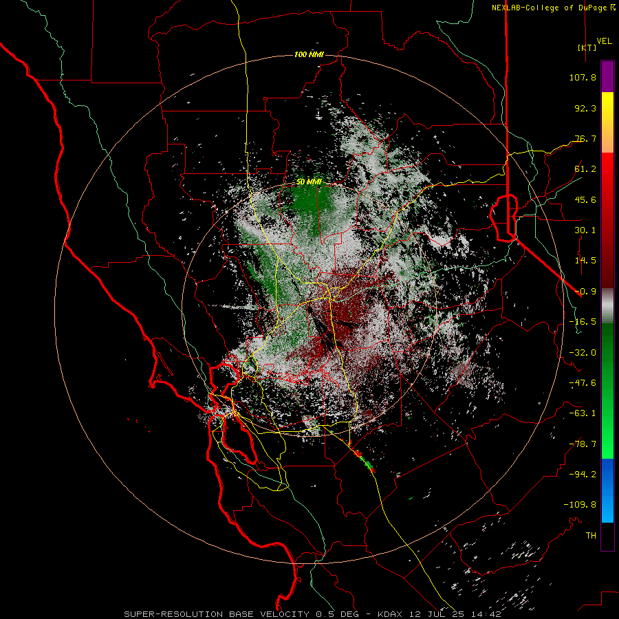Click the 50 NMI range ring label
Screen dimensions: 619x619
click(309, 182)
